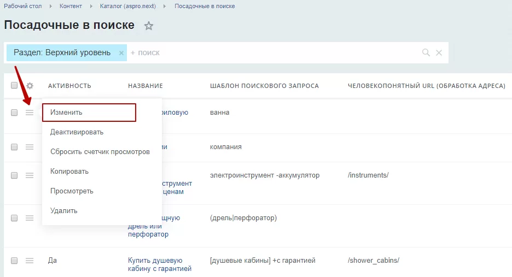Click 'электроинструмент -аккумулятор' query cell
The width and height of the screenshot is (512, 277).
265,175
